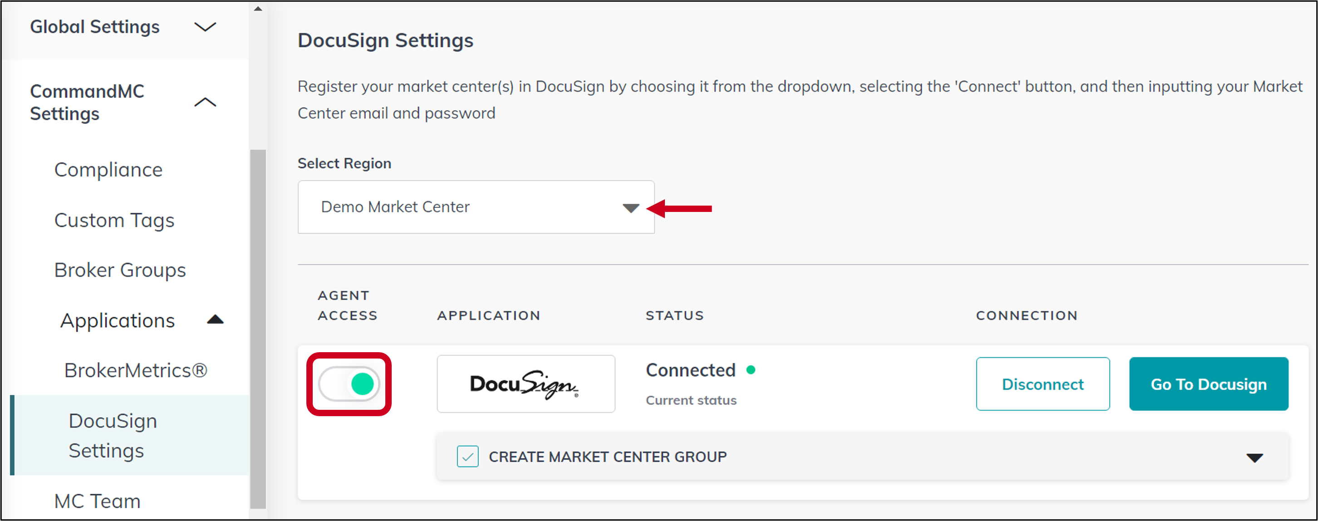The image size is (1318, 521).
Task: Open Compliance settings from the sidebar
Action: [x=108, y=169]
